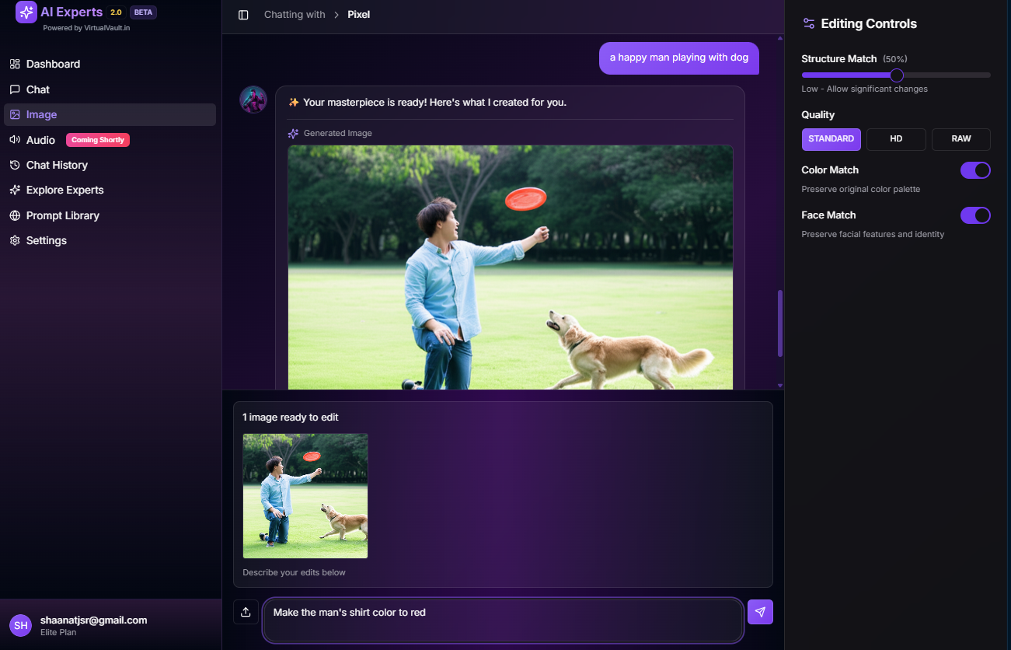Turn off the Face Match toggle
The height and width of the screenshot is (650, 1011).
pos(975,215)
